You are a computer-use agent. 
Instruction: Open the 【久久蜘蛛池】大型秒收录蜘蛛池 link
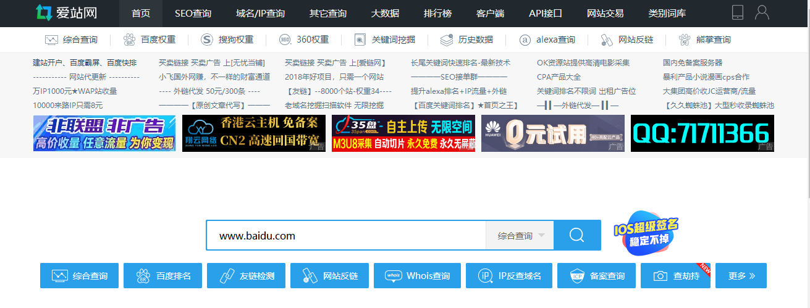pos(719,106)
